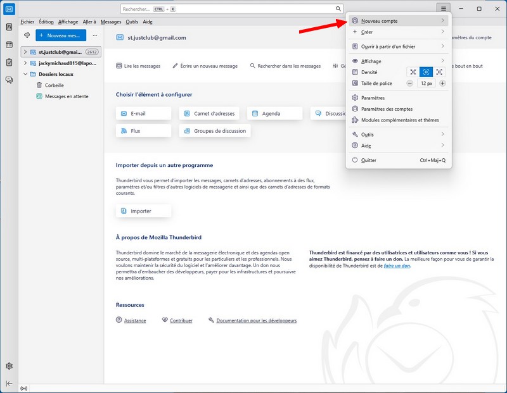Collapse the Dossiers locaux folder
Screen dimensions: 507x393
click(x=25, y=74)
